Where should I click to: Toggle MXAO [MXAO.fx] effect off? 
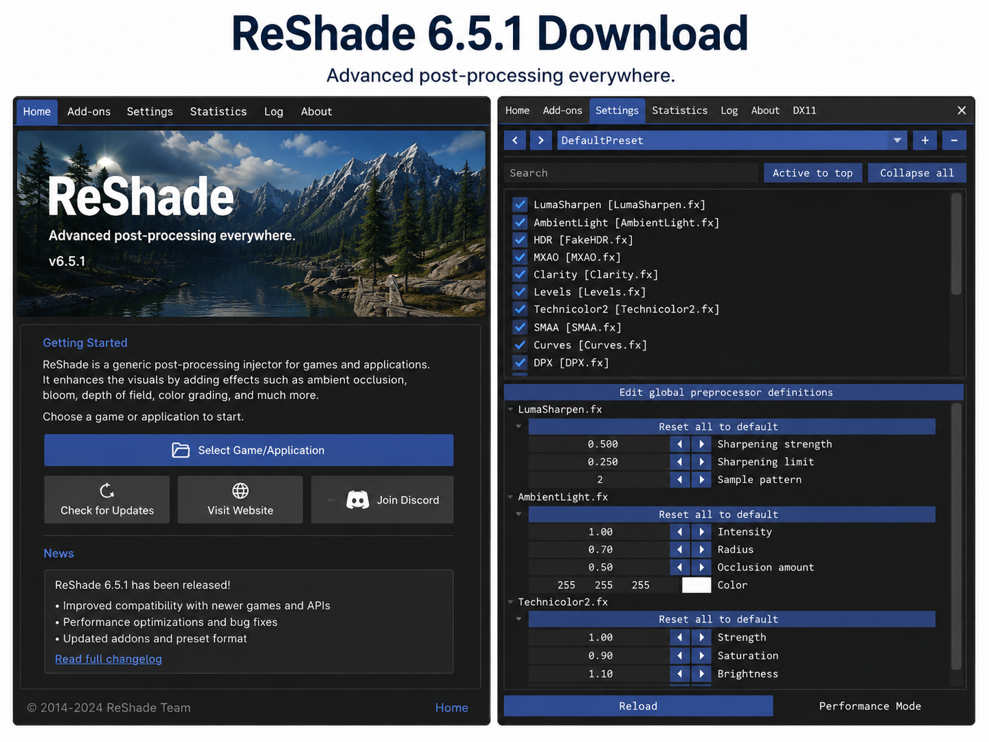point(520,257)
